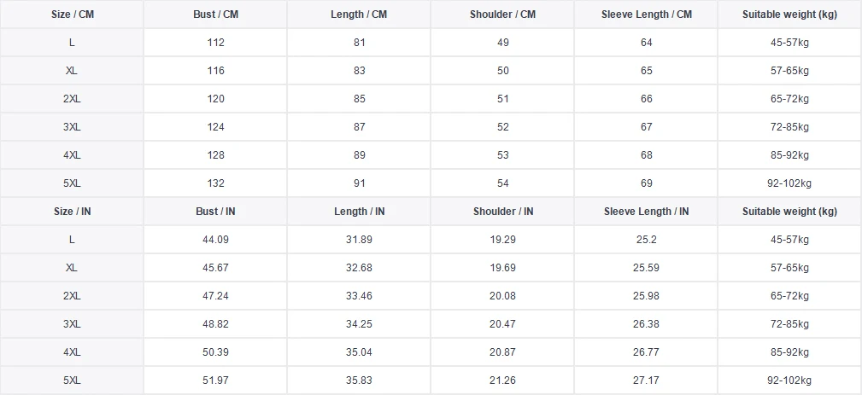Image resolution: width=862 pixels, height=395 pixels.
Task: Click length value 89 for 4XL
Action: (359, 155)
